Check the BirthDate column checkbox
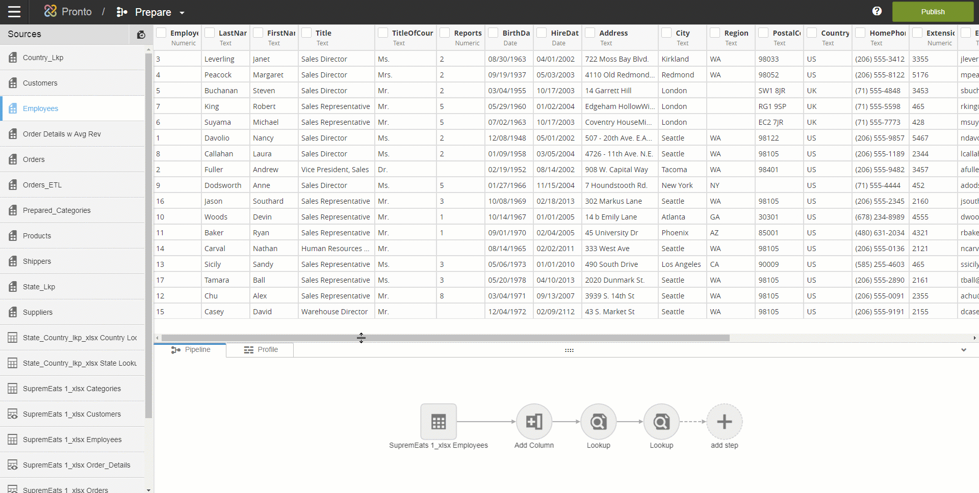This screenshot has width=979, height=493. tap(493, 33)
